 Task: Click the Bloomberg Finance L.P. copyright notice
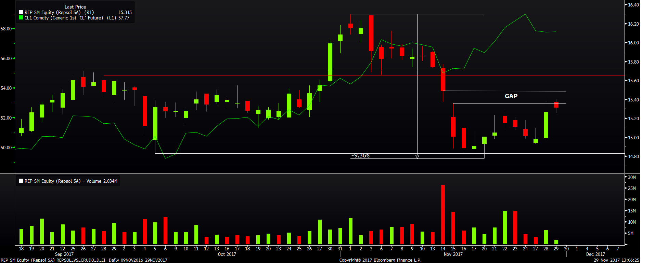tap(381, 260)
